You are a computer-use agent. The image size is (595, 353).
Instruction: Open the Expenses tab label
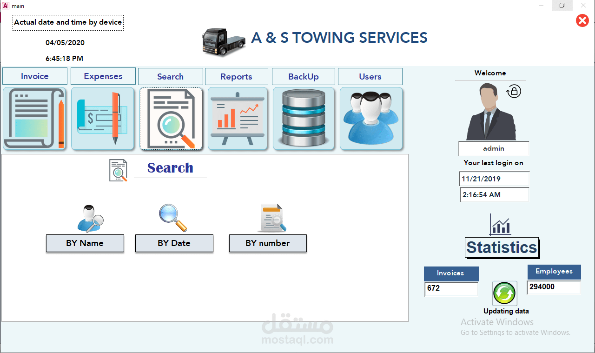[x=103, y=76]
